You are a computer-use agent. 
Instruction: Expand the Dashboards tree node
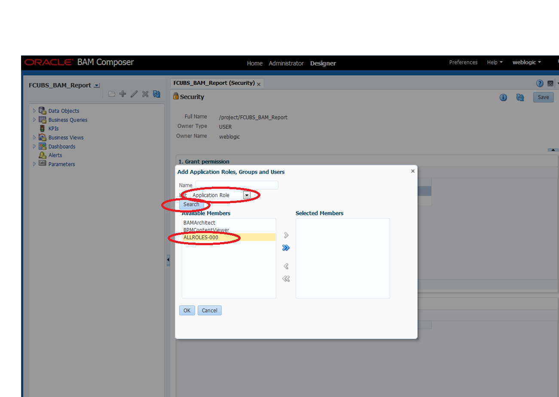[x=34, y=146]
